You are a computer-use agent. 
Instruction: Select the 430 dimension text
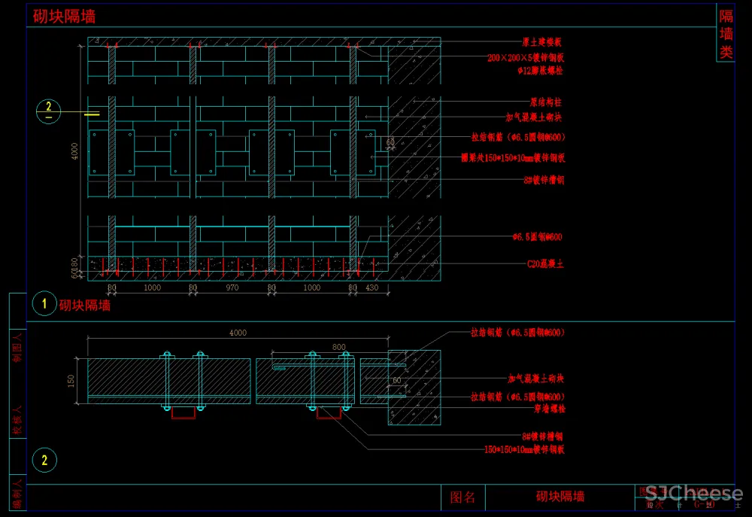(x=371, y=287)
